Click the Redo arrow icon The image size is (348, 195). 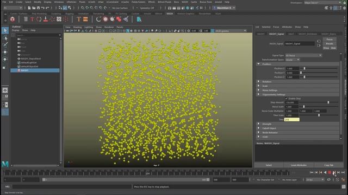point(47,8)
